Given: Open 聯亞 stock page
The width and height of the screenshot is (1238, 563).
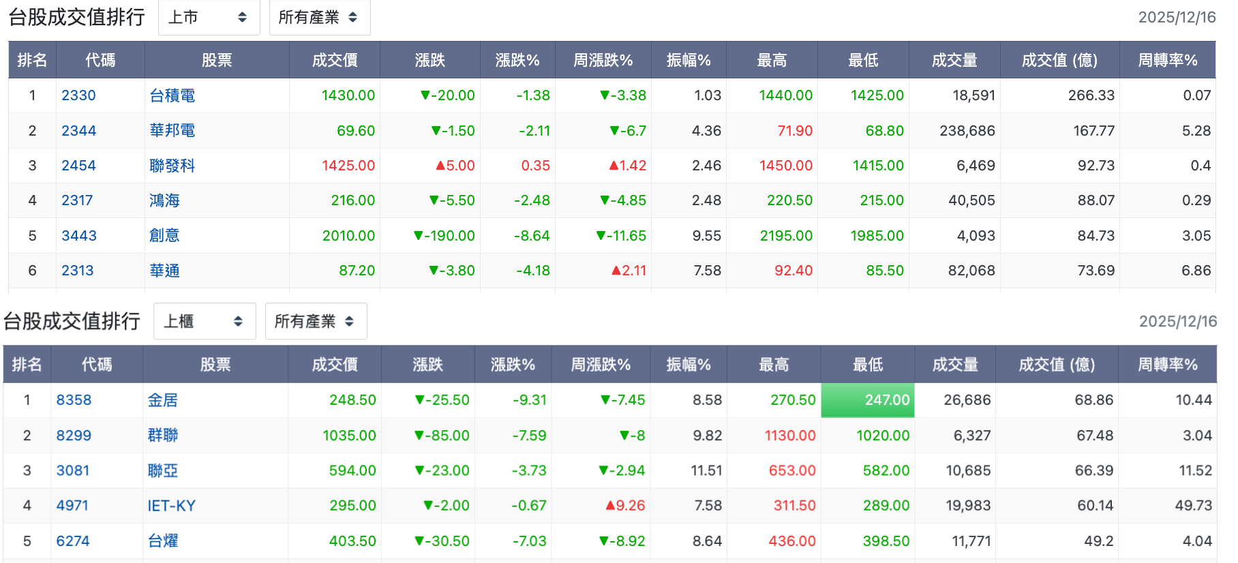Looking at the screenshot, I should [x=163, y=470].
